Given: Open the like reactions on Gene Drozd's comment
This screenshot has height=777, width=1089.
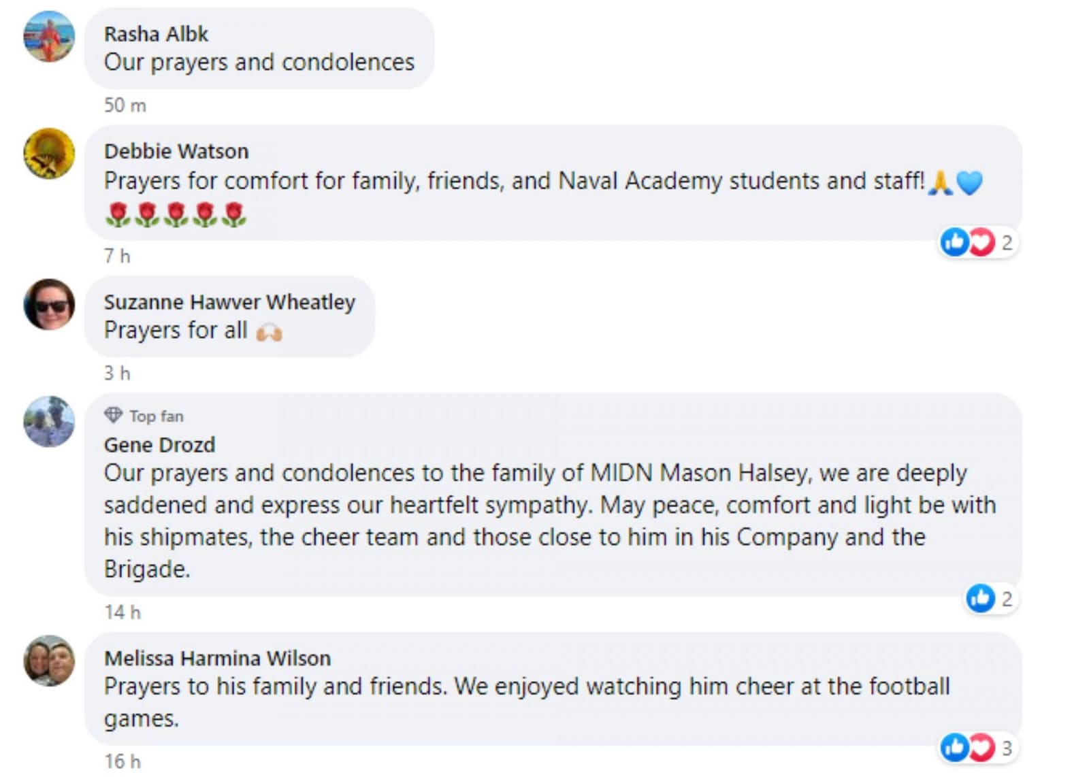Looking at the screenshot, I should click(981, 599).
